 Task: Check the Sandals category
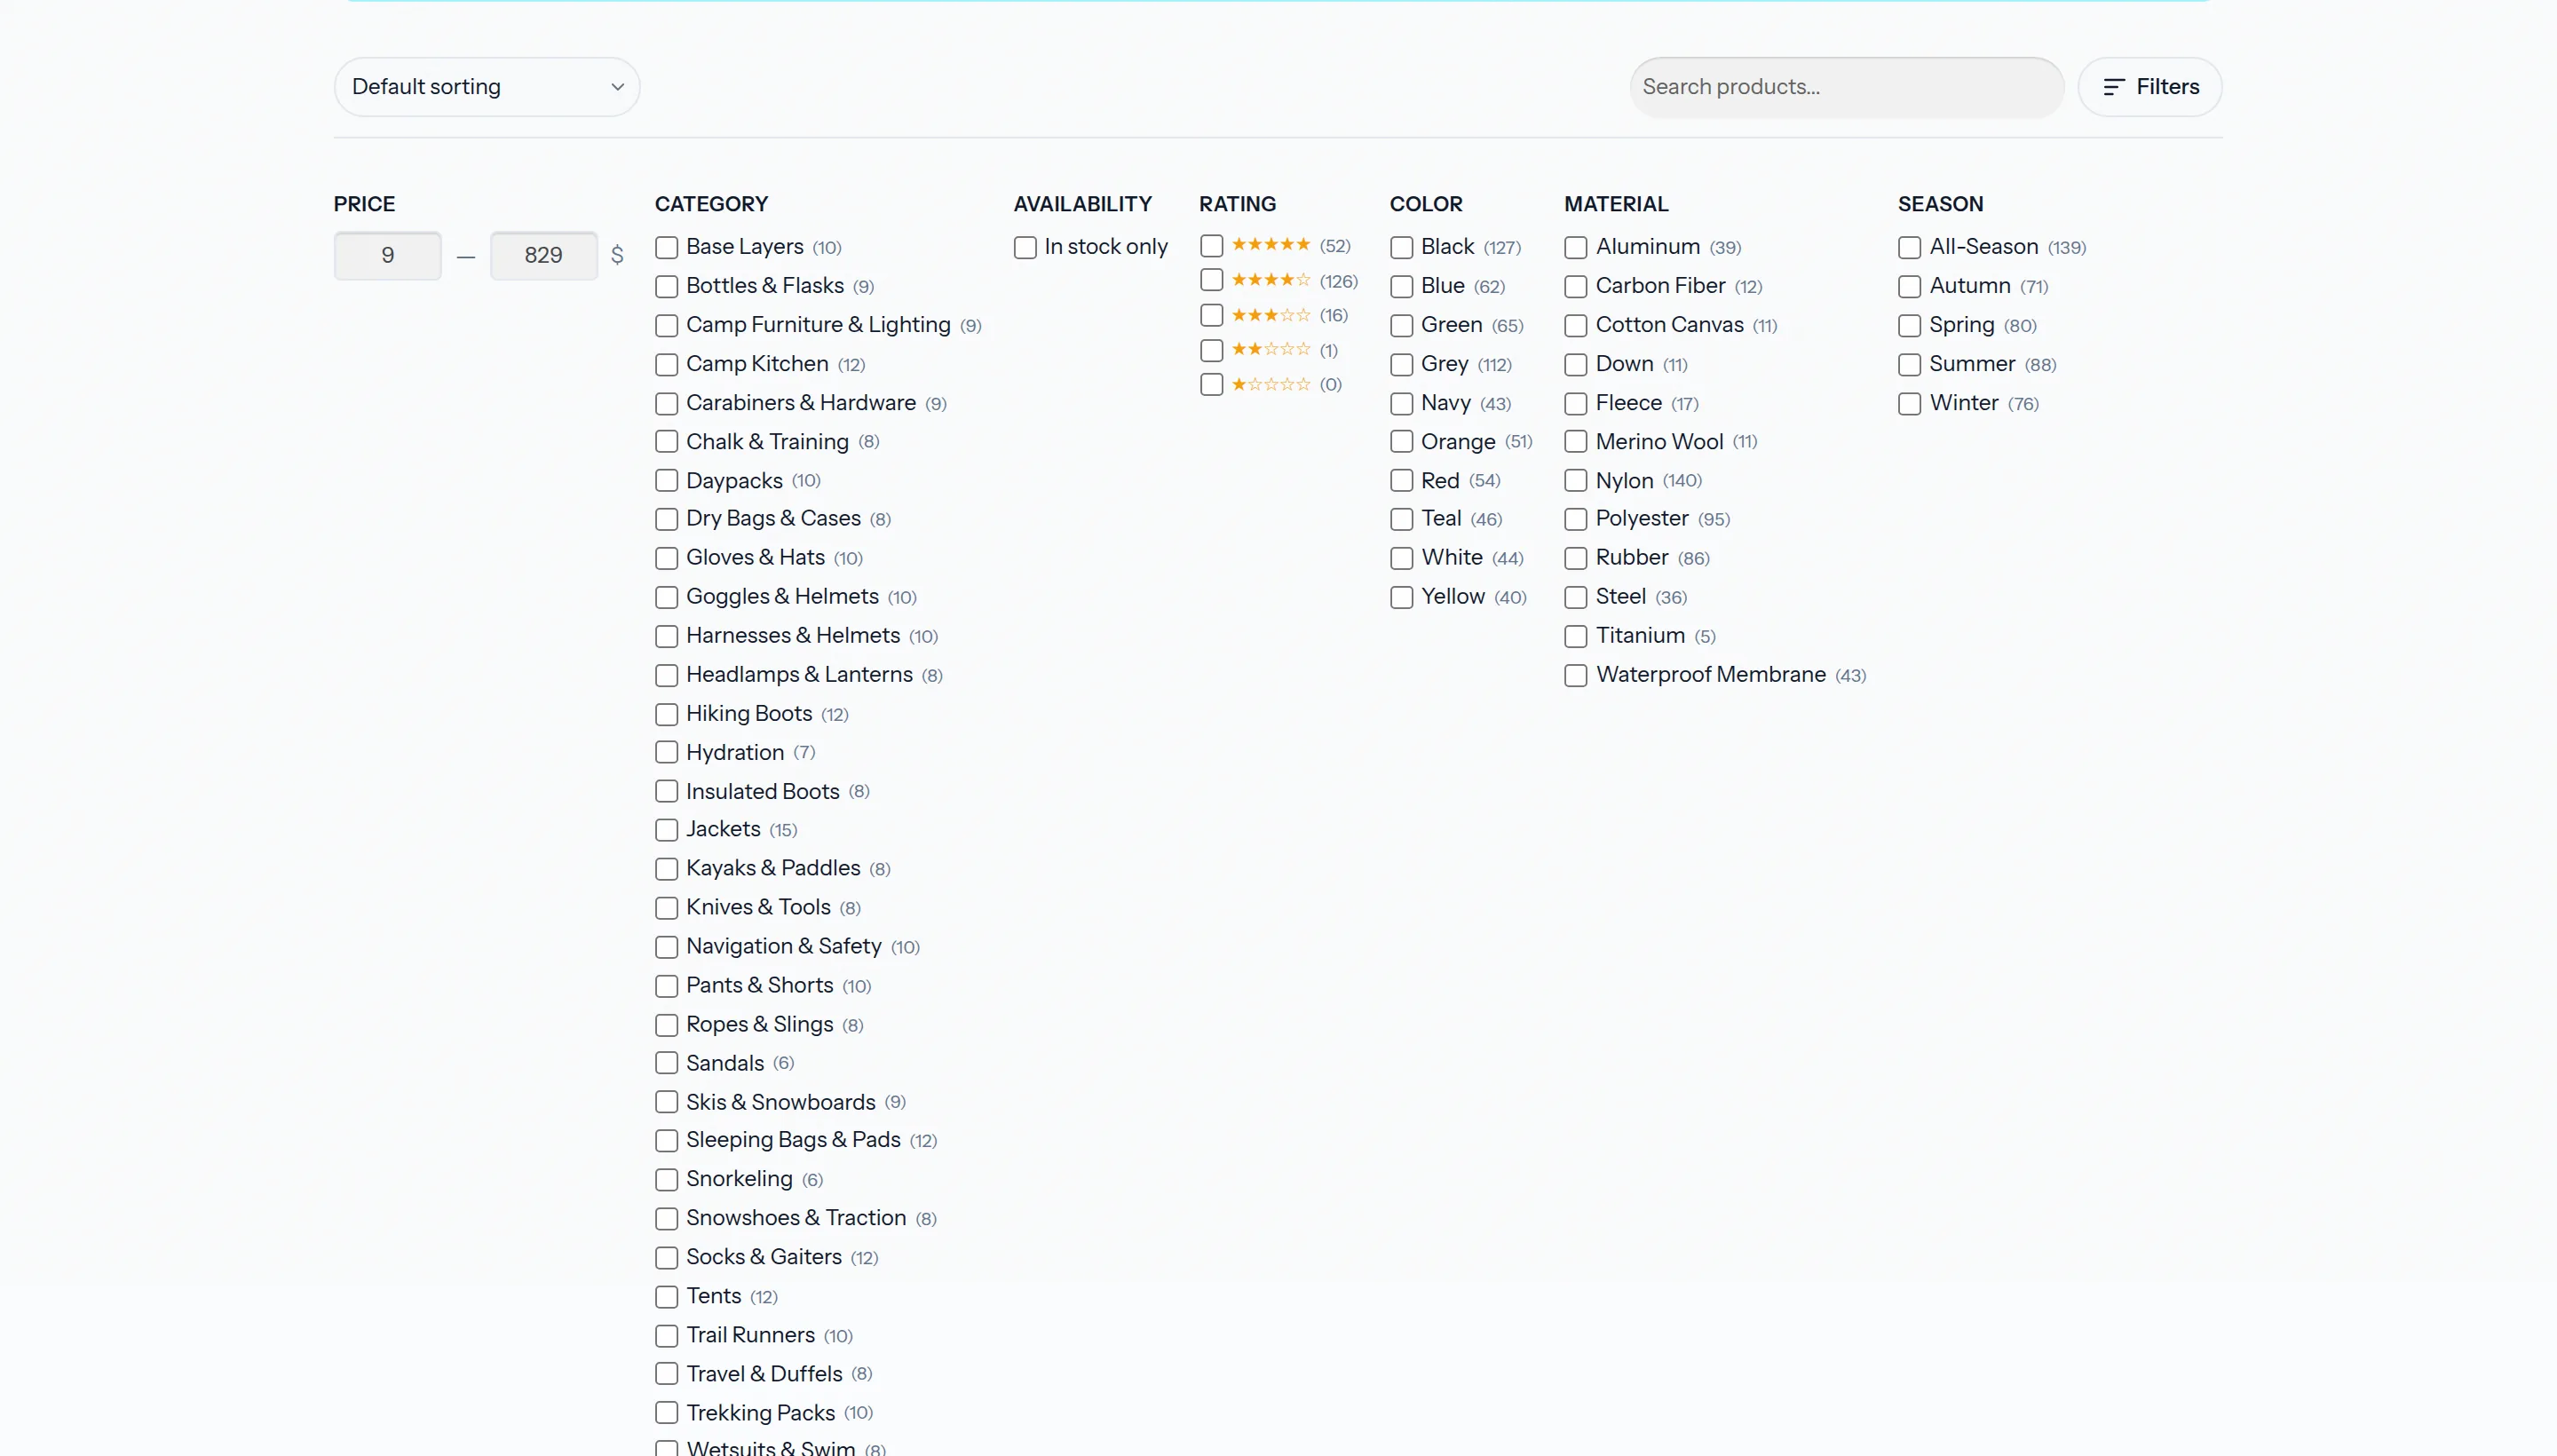click(667, 1063)
